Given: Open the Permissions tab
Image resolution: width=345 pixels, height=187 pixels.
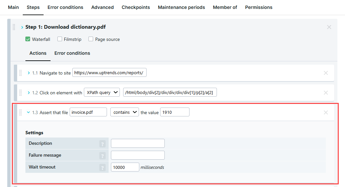Looking at the screenshot, I should pos(259,7).
